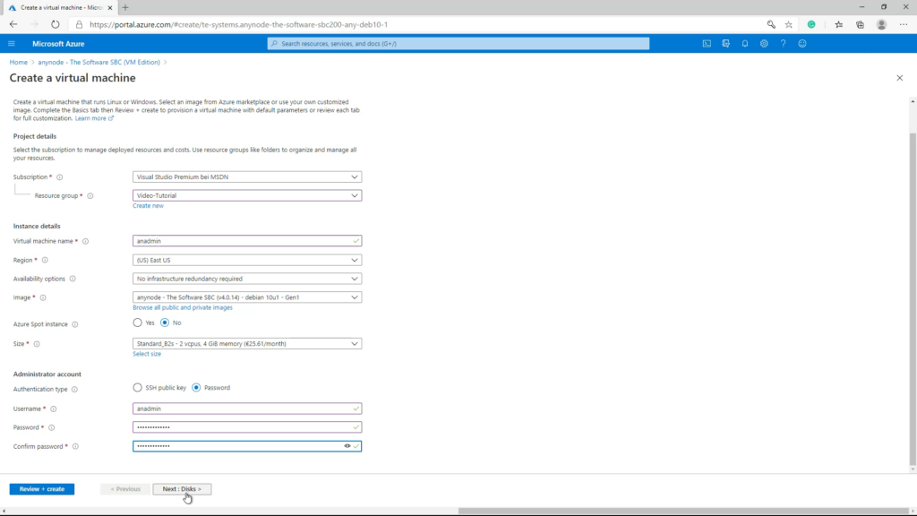Screen dimensions: 917x516
Task: Open the notifications bell
Action: tap(744, 43)
